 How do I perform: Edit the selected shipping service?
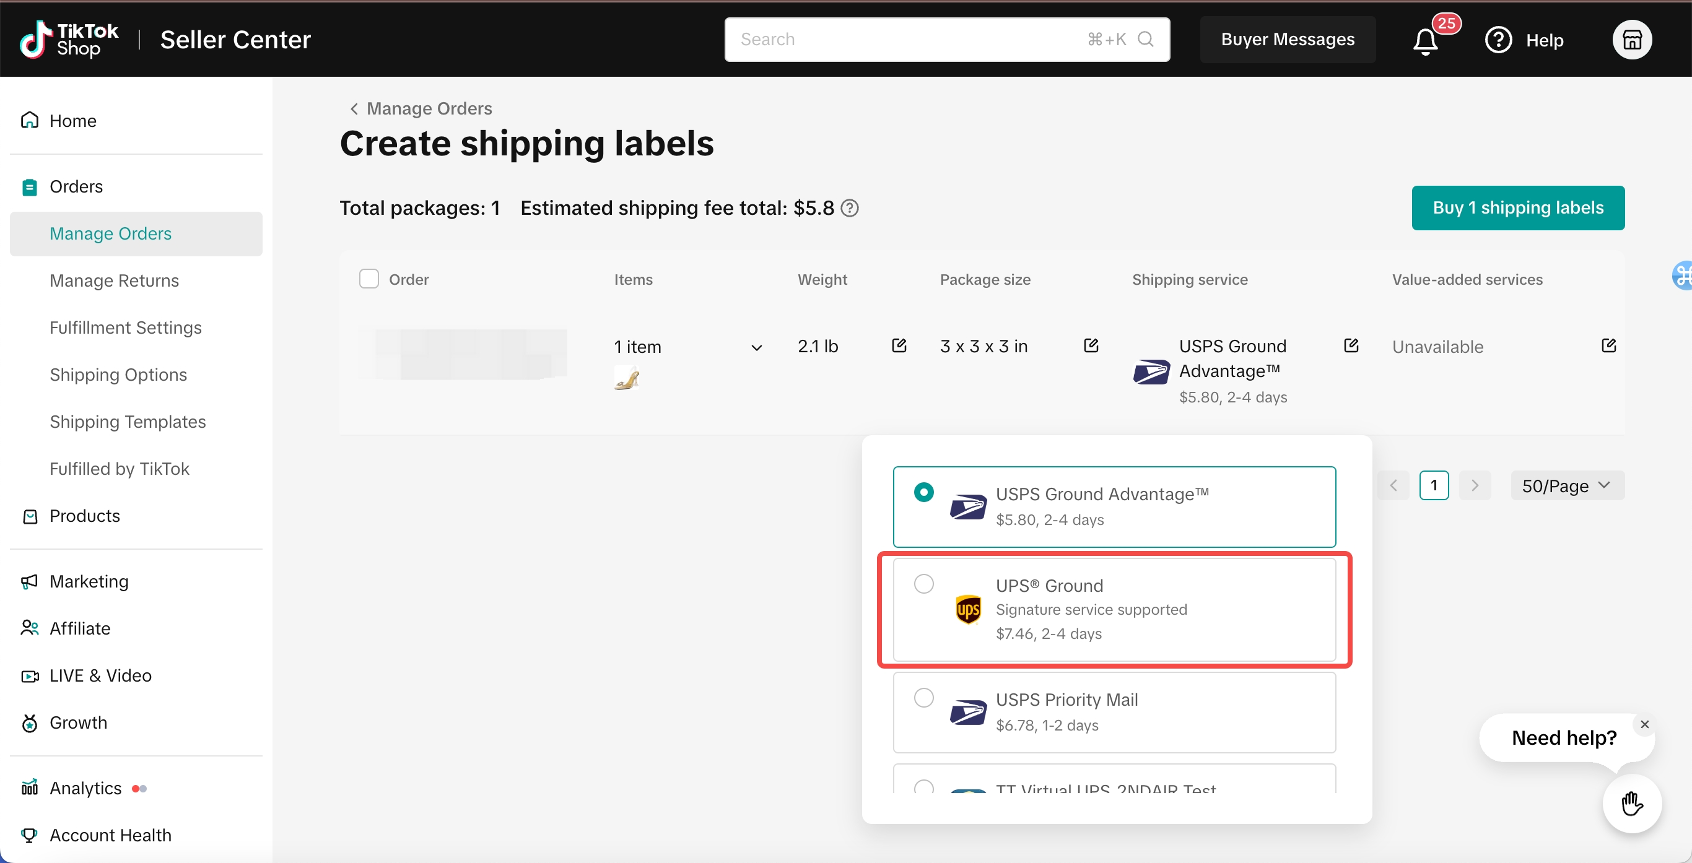tap(1351, 345)
